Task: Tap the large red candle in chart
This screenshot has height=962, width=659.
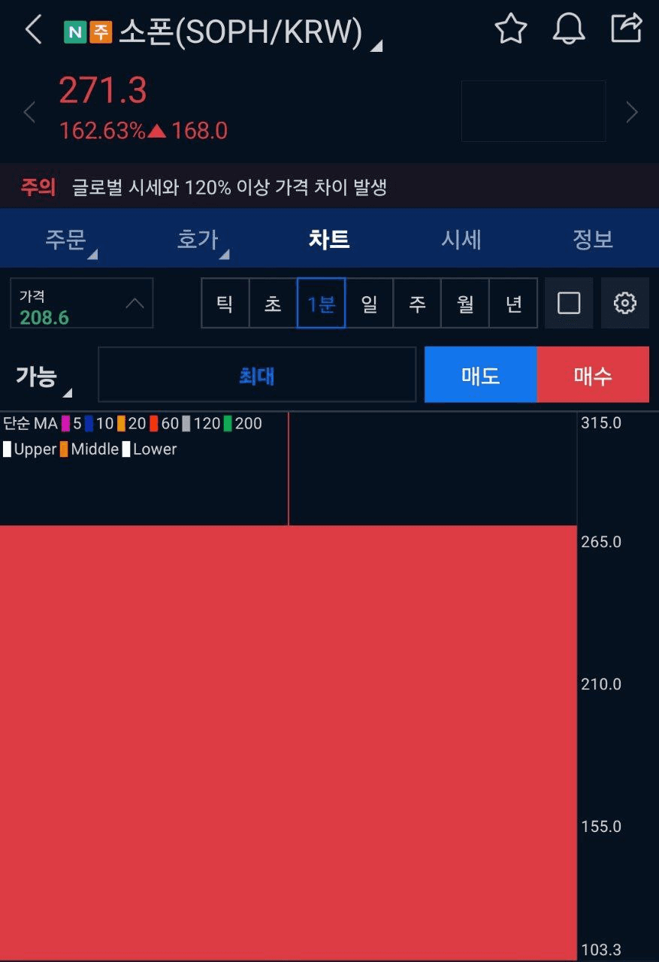Action: pos(289,743)
